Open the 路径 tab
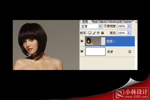Screen dimensions: 150x100 (x=103, y=22)
